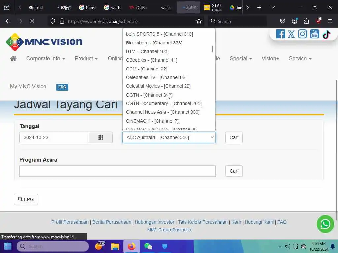The height and width of the screenshot is (253, 338).
Task: Expand the Corporate Info menu
Action: [46, 59]
